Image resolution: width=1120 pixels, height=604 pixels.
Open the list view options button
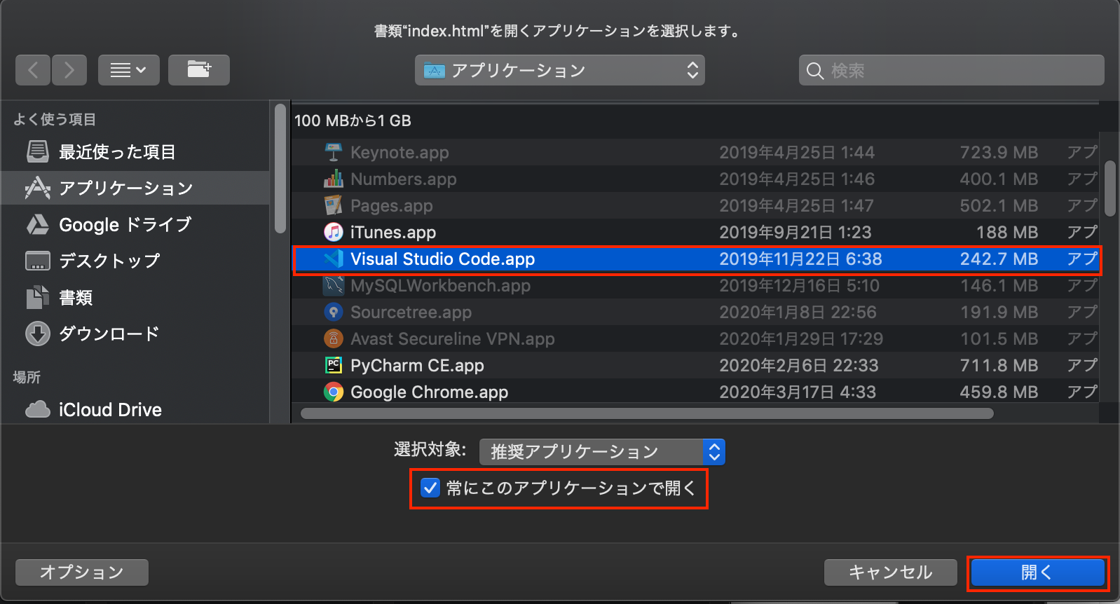(x=129, y=70)
